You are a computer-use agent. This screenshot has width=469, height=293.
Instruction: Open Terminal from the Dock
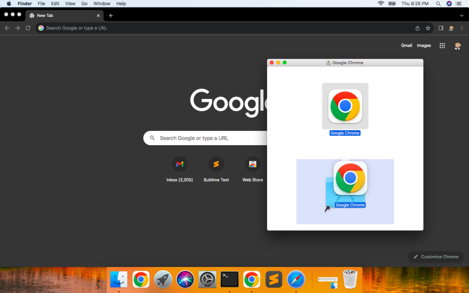(x=229, y=279)
